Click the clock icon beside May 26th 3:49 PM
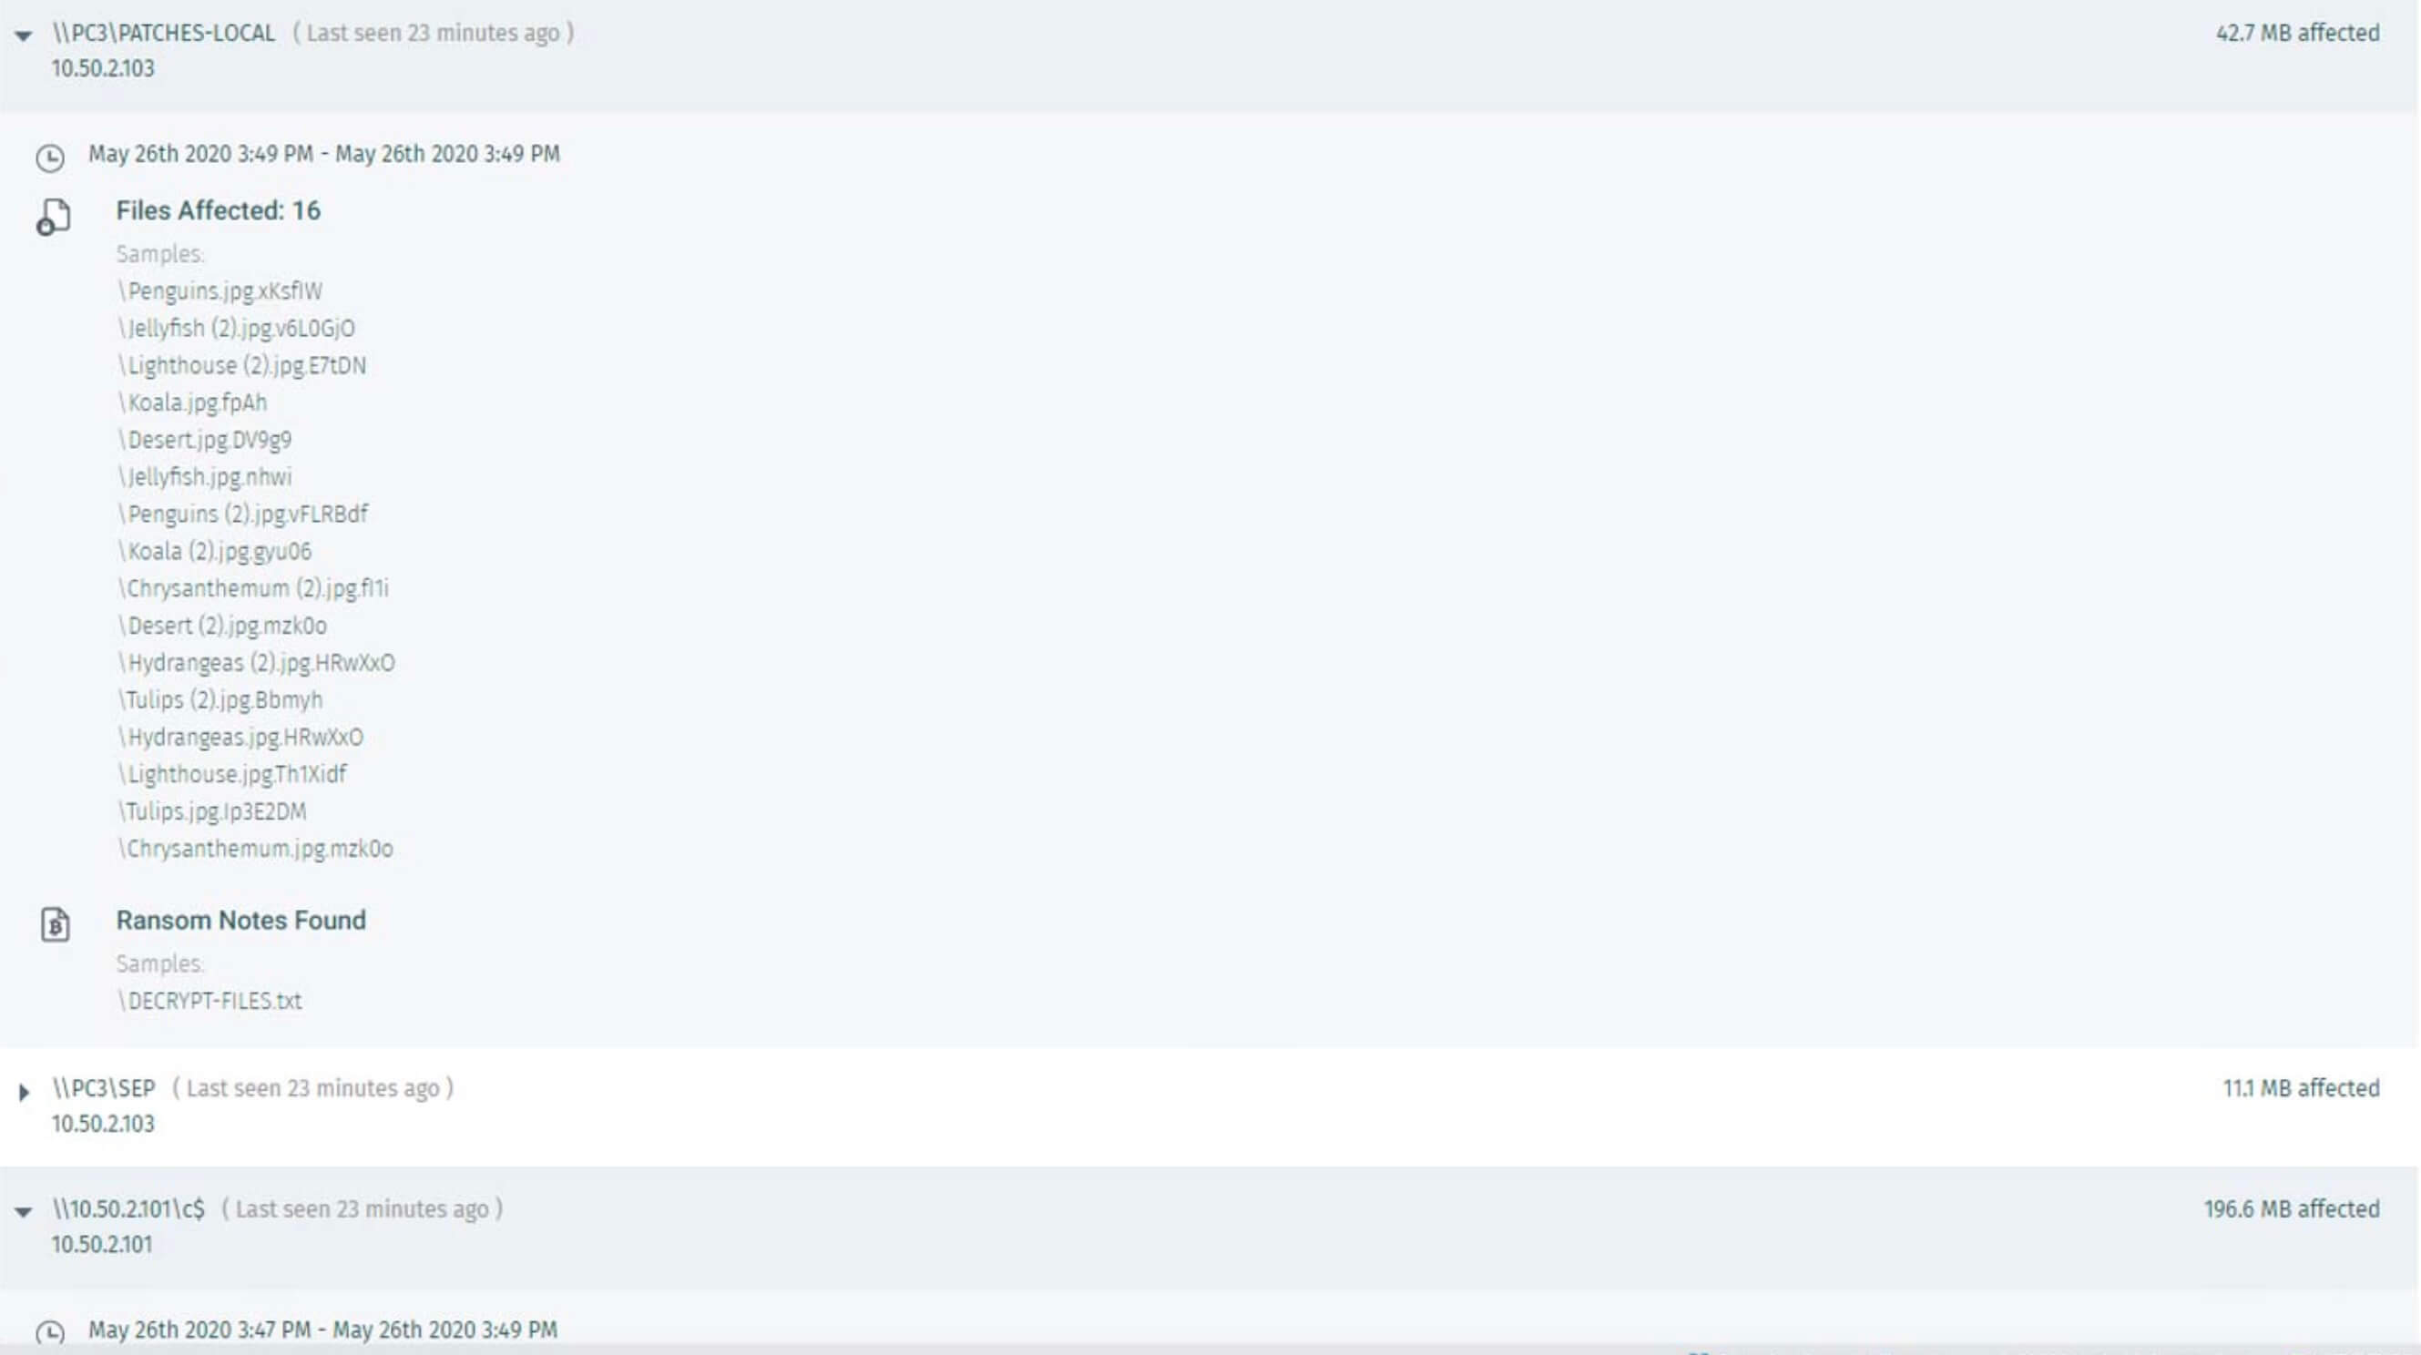2421x1355 pixels. tap(50, 157)
